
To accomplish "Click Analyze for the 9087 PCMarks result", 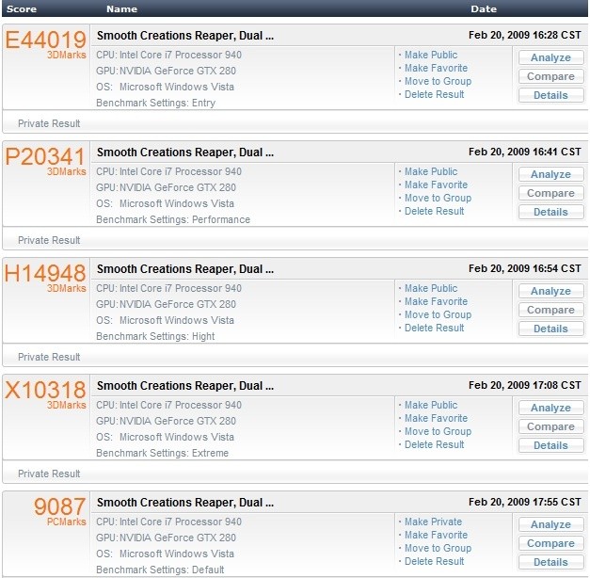I will pos(550,524).
